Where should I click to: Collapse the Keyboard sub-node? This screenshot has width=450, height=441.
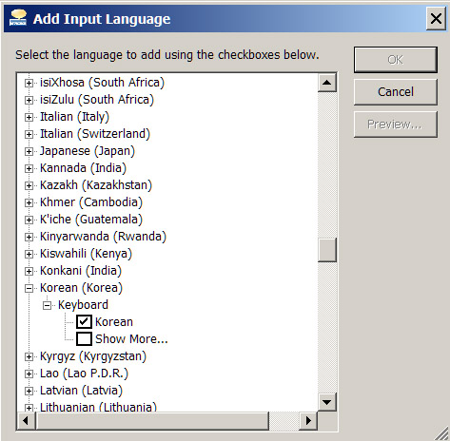(x=47, y=305)
